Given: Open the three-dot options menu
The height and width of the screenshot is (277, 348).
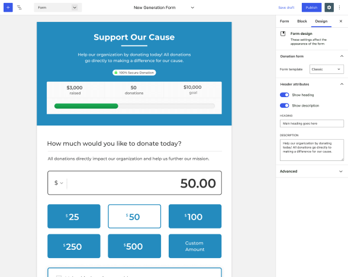Looking at the screenshot, I should pos(339,8).
